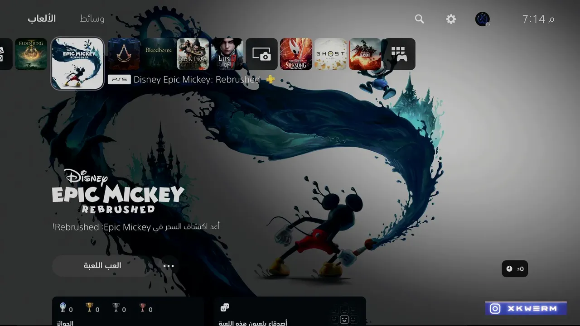The height and width of the screenshot is (326, 580).
Task: Click the platinum trophy icon
Action: coord(63,308)
